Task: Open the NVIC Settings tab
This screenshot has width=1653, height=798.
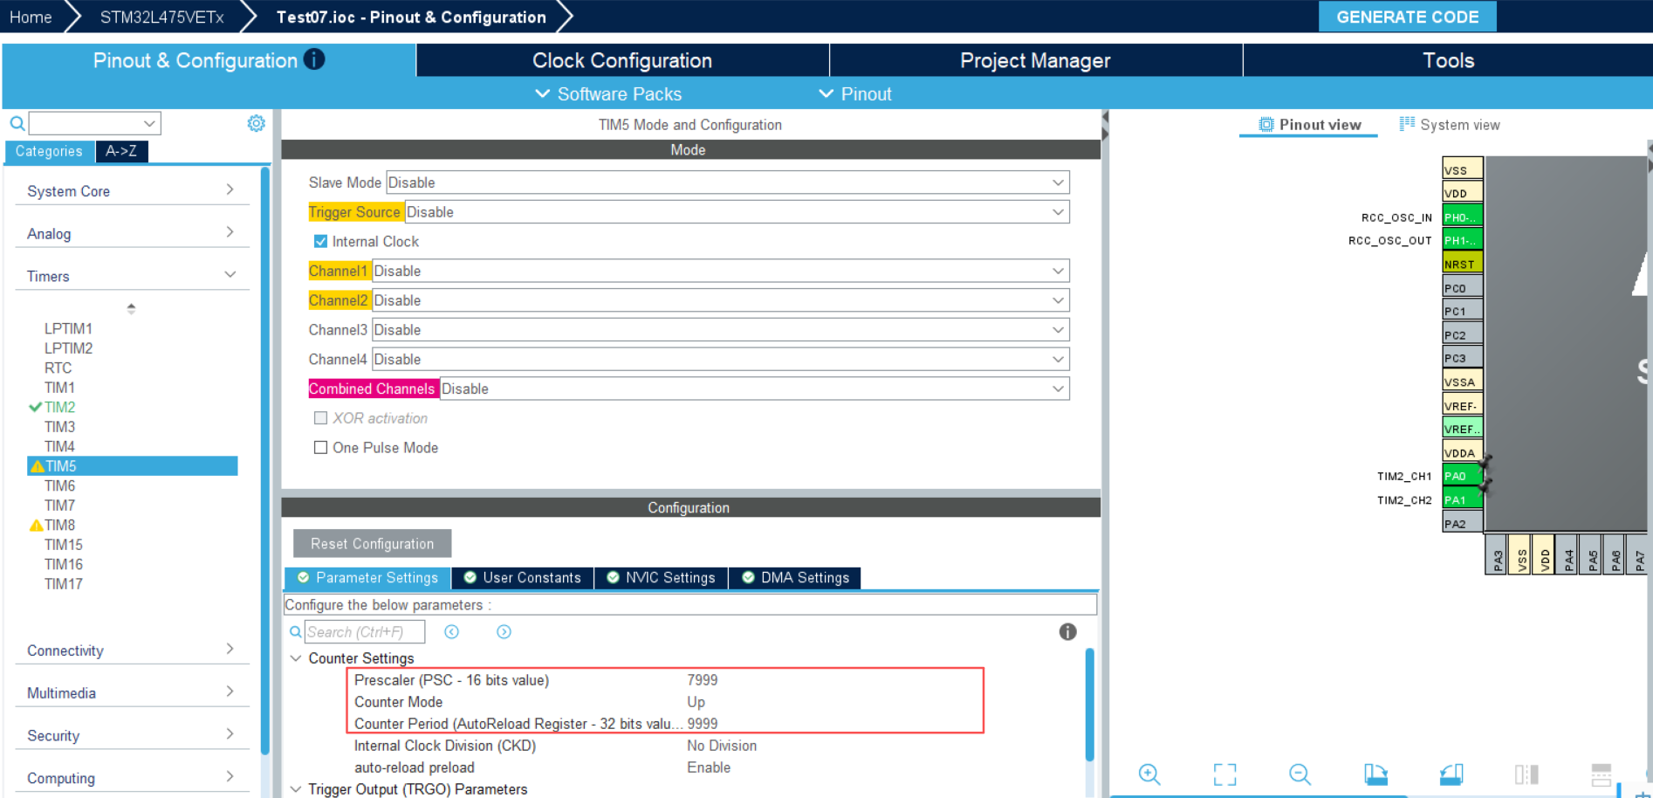Action: [661, 578]
